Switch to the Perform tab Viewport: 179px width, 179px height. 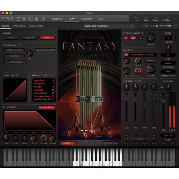point(86,19)
